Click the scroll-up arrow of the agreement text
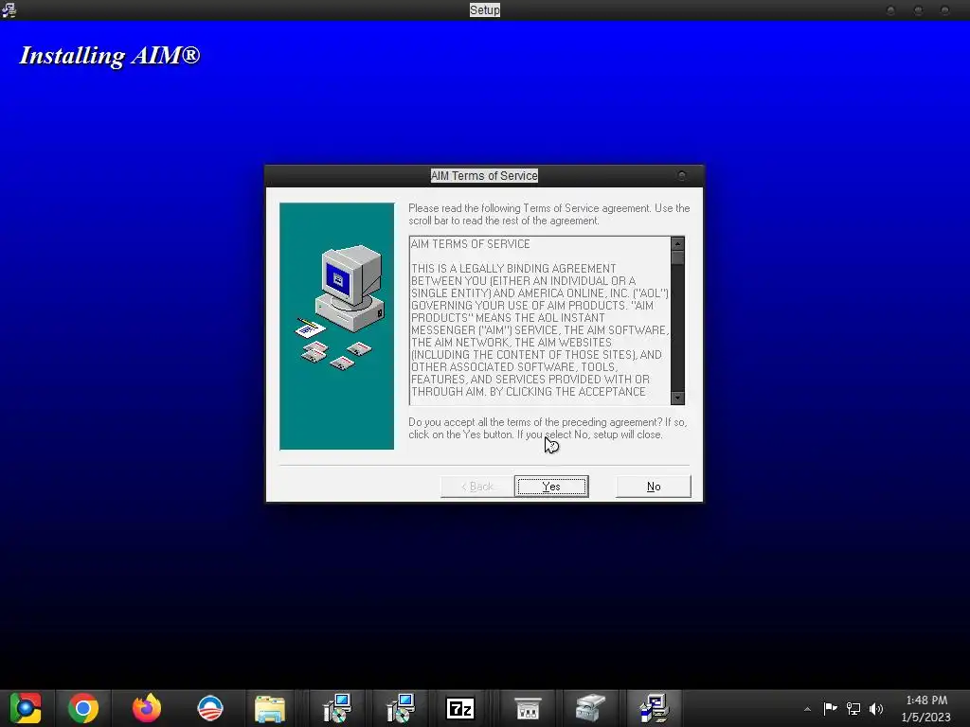Image resolution: width=970 pixels, height=727 pixels. tap(677, 243)
